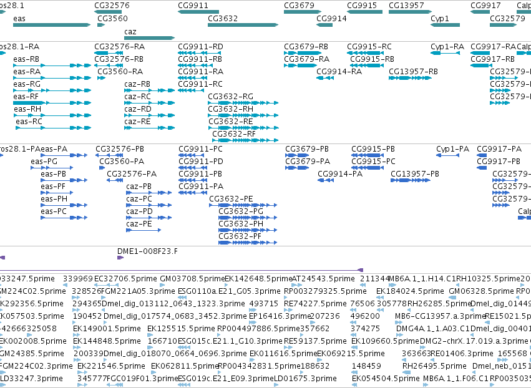The width and height of the screenshot is (531, 388).
Task: Open protein label CG3679-PB
Action: pos(307,149)
